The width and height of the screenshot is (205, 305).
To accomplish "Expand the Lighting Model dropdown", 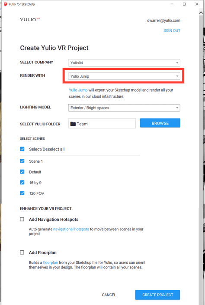I will (124, 108).
